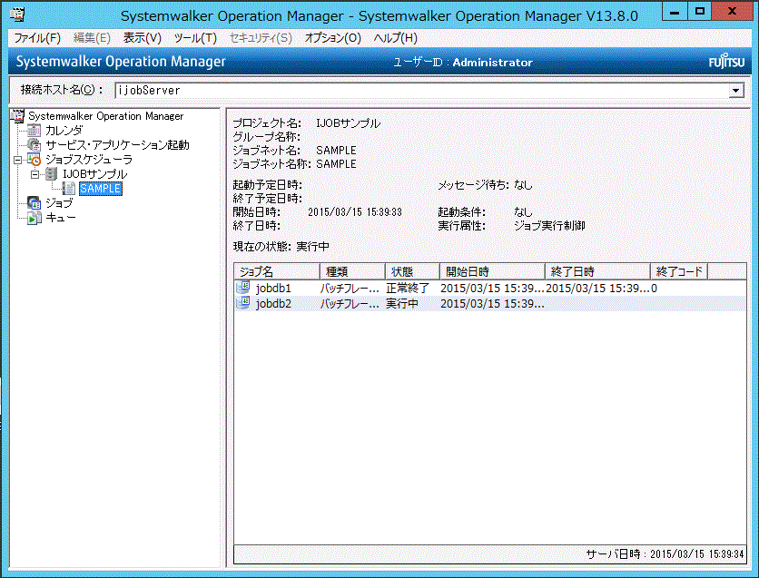Screen dimensions: 759x578
Task: Click the 開始日時 value 2015/03/15 15:39:33
Action: point(355,211)
